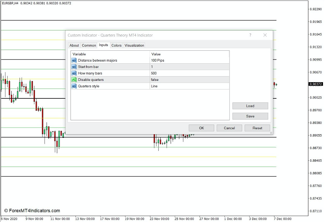Screen dimensions: 325x222
Task: Click the Cancel button
Action: point(229,128)
